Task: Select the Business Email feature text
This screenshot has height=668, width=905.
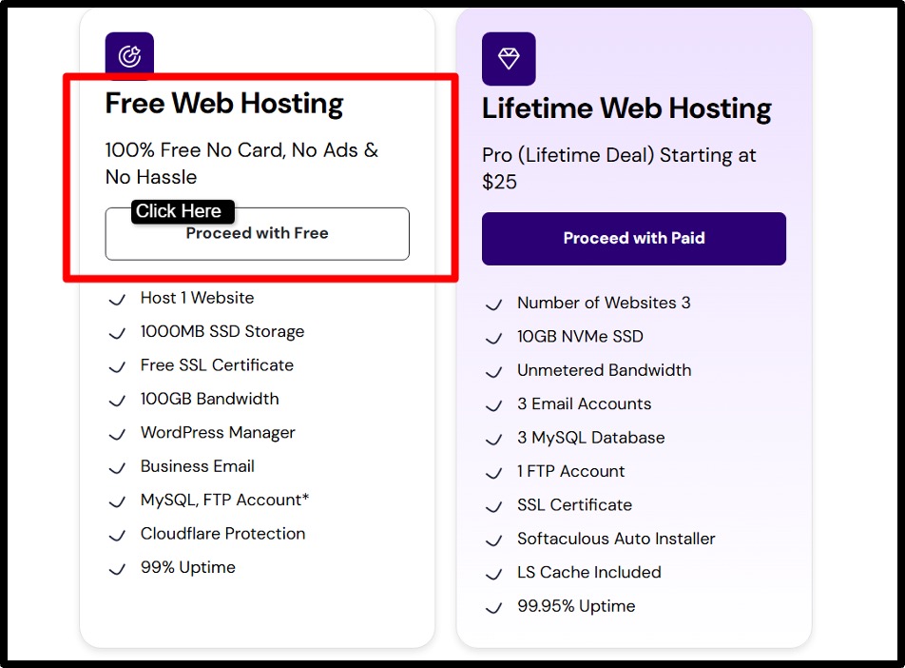Action: click(x=197, y=466)
